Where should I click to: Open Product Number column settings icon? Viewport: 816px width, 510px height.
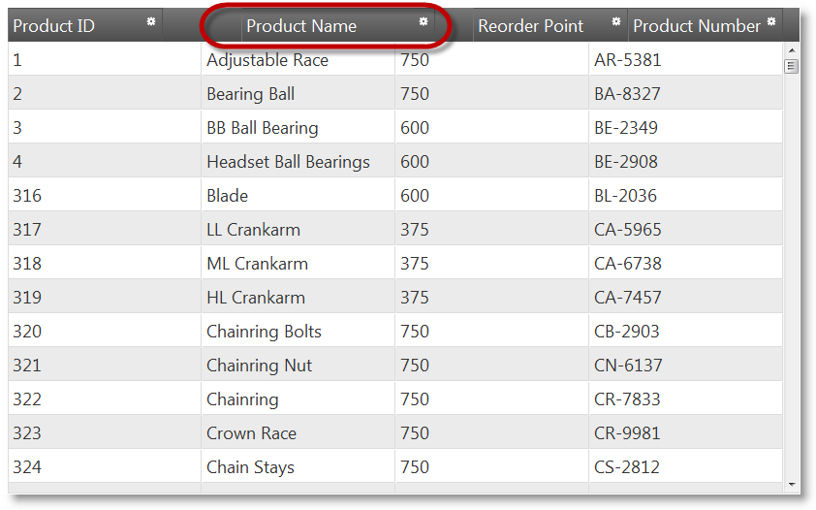click(x=771, y=20)
